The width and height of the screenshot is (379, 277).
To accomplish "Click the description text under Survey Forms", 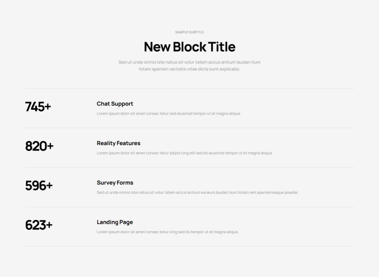I will click(197, 192).
